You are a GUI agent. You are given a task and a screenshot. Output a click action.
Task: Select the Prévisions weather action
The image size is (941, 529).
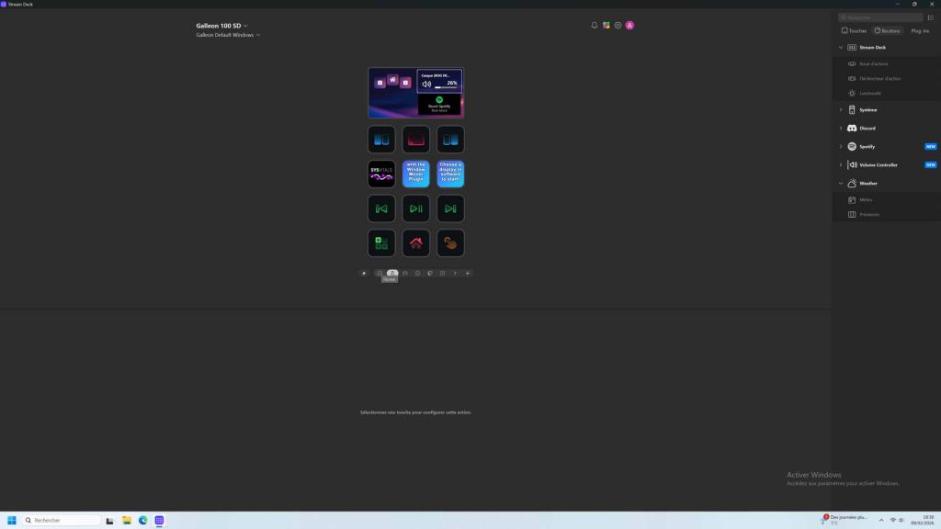(x=868, y=214)
